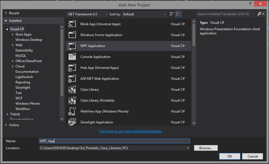Open search options dropdown arrow
269x164 pixels.
tap(263, 14)
